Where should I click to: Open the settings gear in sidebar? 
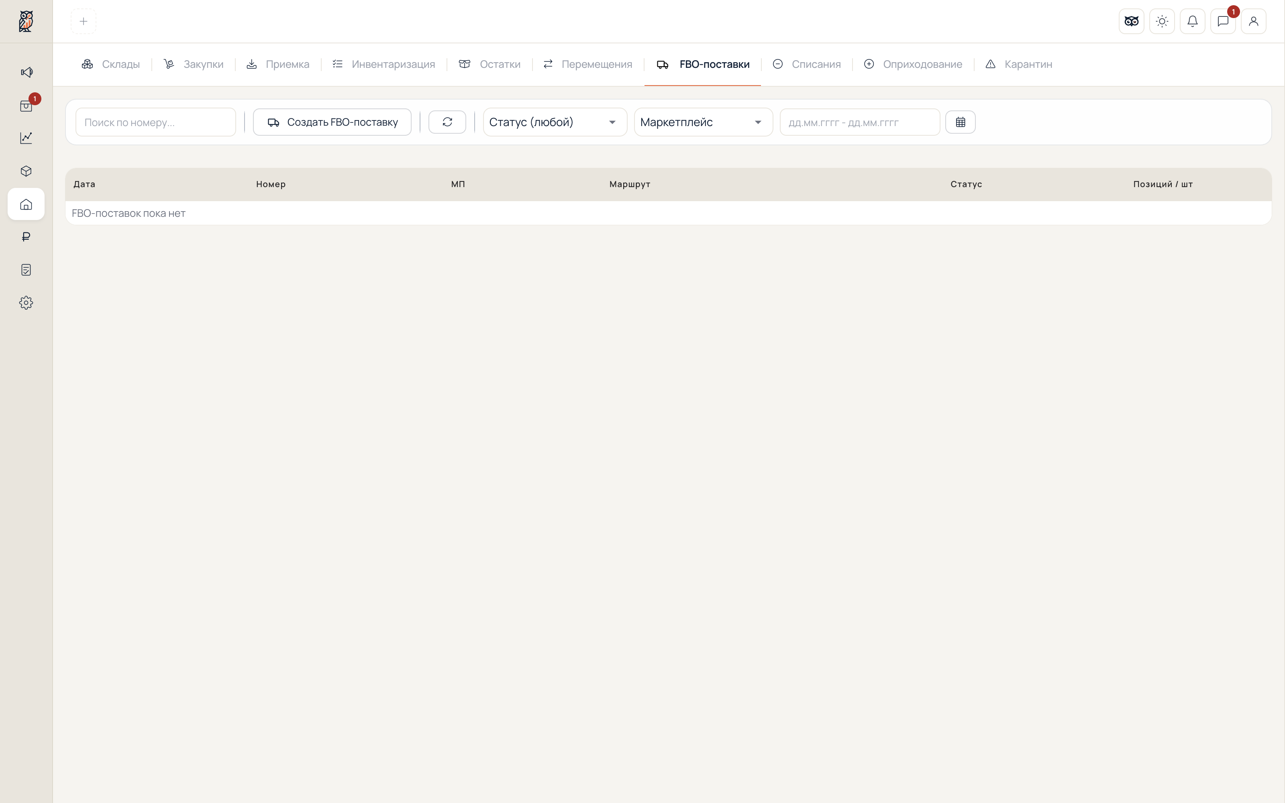coord(26,303)
